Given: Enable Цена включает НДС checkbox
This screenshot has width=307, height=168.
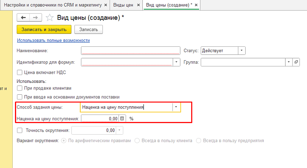Looking at the screenshot, I should (20, 72).
